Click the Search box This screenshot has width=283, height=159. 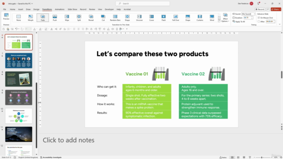click(x=142, y=4)
